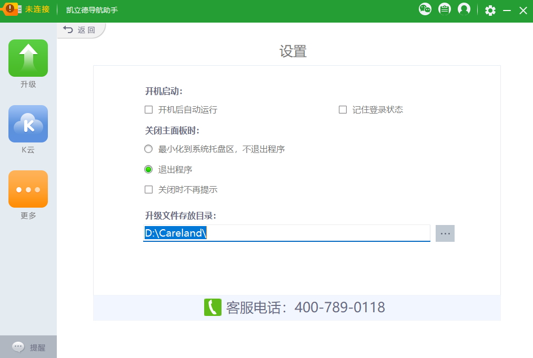This screenshot has height=358, width=533.
Task: Open settings via the gear icon
Action: point(490,11)
